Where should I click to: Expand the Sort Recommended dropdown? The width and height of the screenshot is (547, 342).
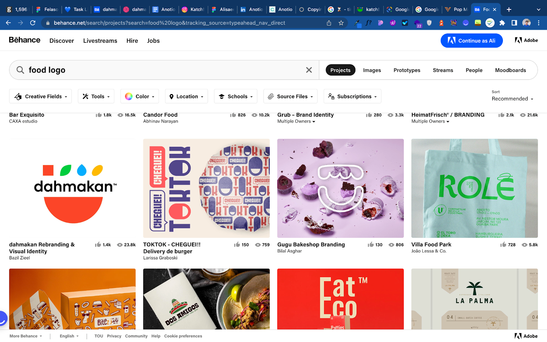[x=512, y=99]
